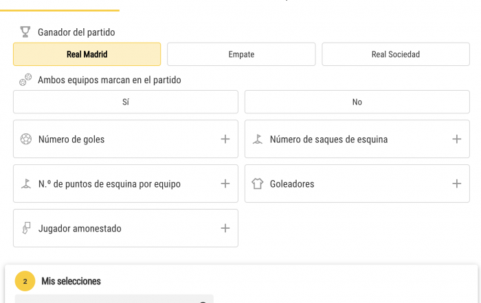Viewport: 481px width, 303px height.
Task: Click the yellow 2 selections counter badge
Action: click(25, 281)
